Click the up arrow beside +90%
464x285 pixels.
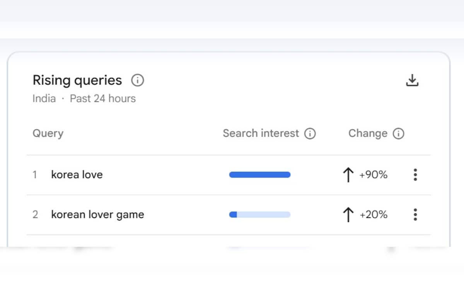(x=348, y=175)
